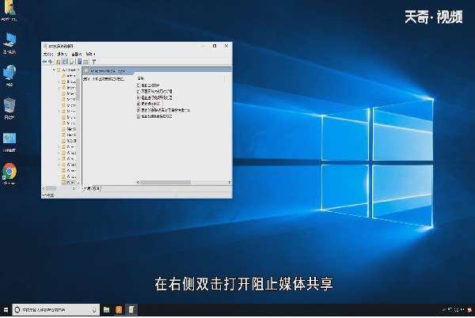Go up one level with the folder-up toolbar icon
This screenshot has width=475, height=318.
click(x=58, y=62)
